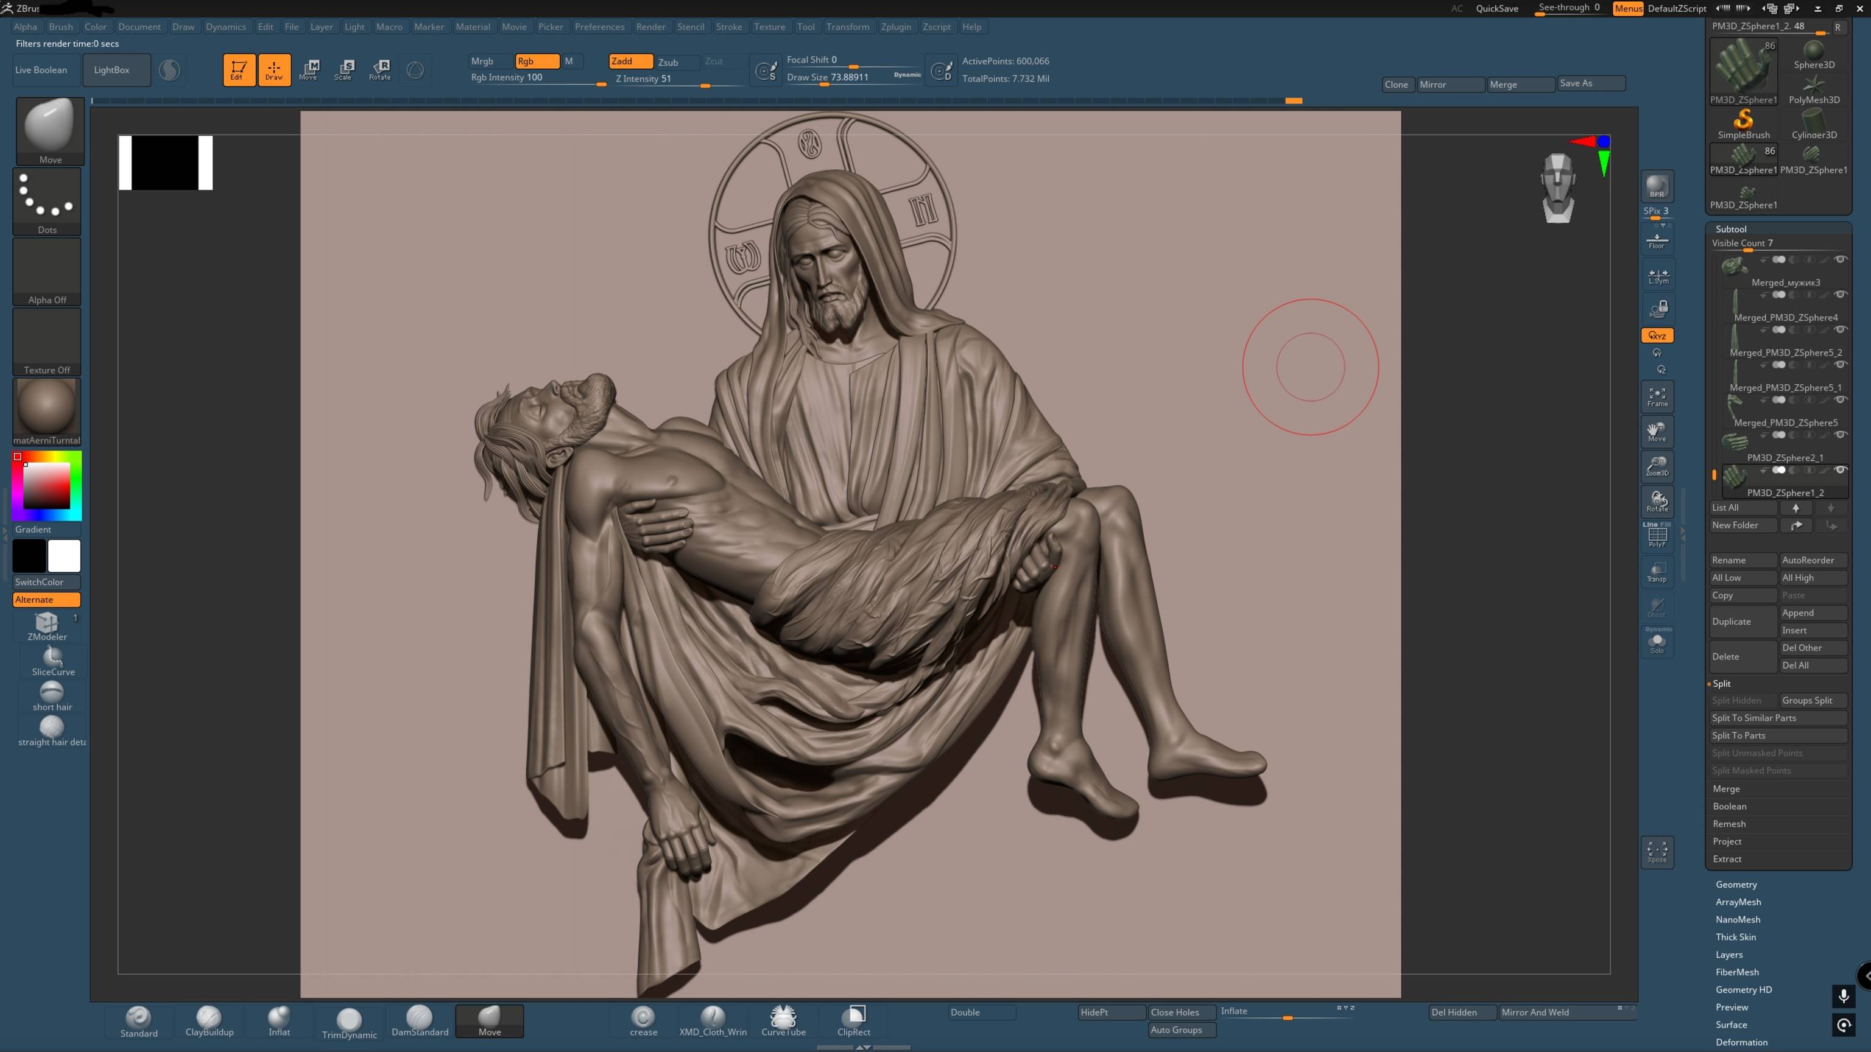Image resolution: width=1871 pixels, height=1052 pixels.
Task: Click the Duplicate subtool button
Action: click(1741, 622)
